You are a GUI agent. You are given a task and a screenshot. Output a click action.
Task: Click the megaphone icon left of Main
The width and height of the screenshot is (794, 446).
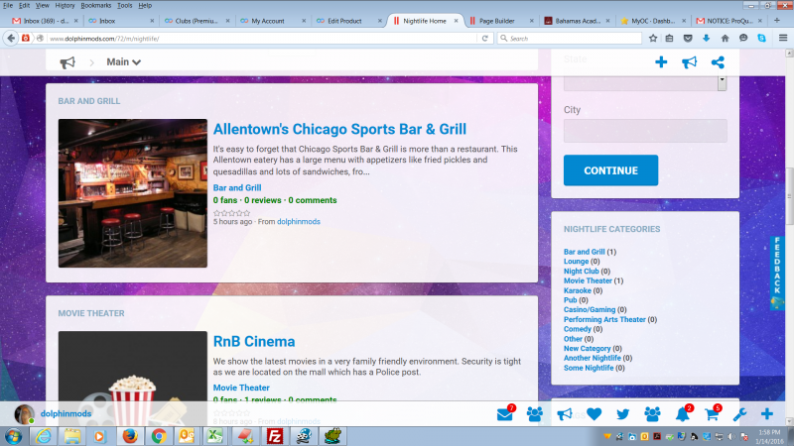click(67, 62)
